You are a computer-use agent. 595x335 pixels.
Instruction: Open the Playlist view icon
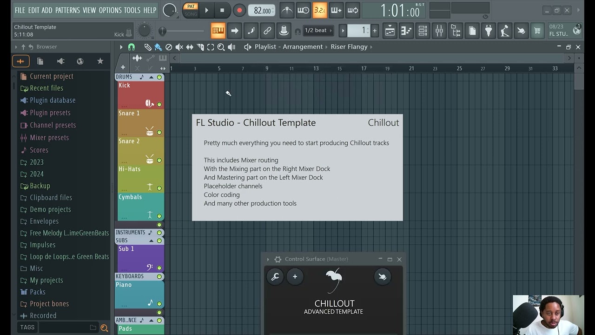click(x=390, y=31)
